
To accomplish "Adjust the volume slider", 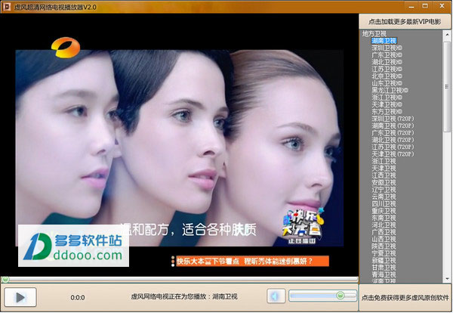I will (322, 296).
